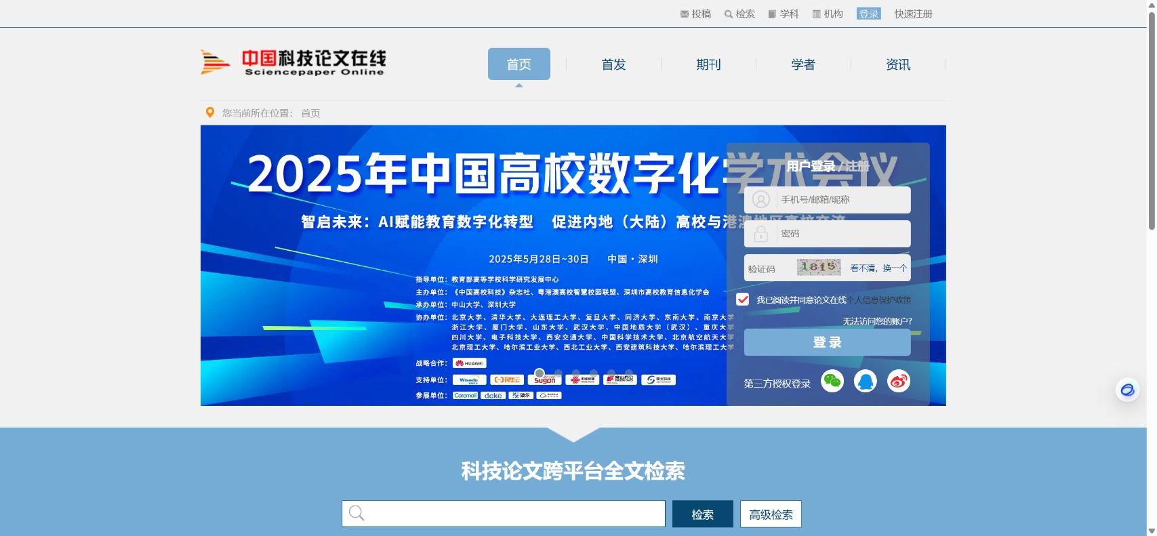
Task: Open 高级检索 advanced search
Action: [x=771, y=514]
